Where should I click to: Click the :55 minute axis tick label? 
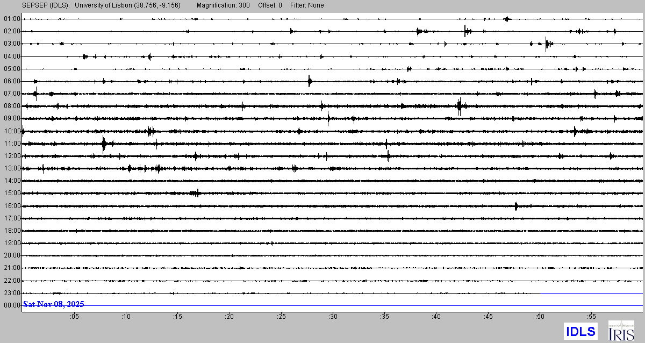coord(591,317)
